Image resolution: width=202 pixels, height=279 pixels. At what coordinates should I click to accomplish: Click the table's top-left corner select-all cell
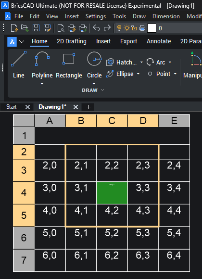(x=24, y=121)
